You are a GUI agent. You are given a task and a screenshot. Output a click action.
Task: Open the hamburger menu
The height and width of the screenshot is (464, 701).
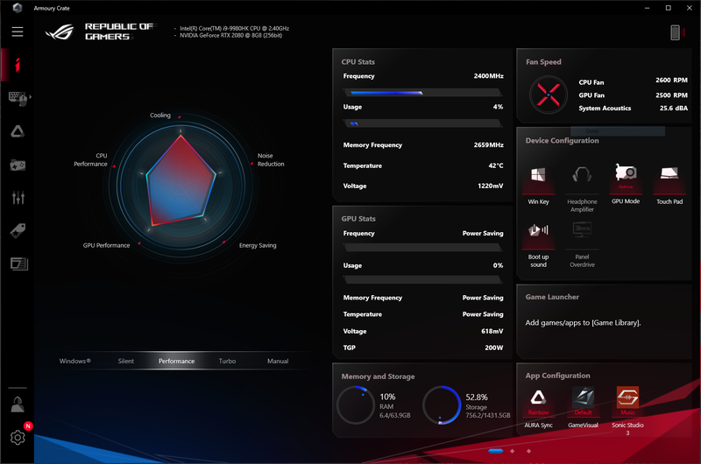[x=18, y=32]
